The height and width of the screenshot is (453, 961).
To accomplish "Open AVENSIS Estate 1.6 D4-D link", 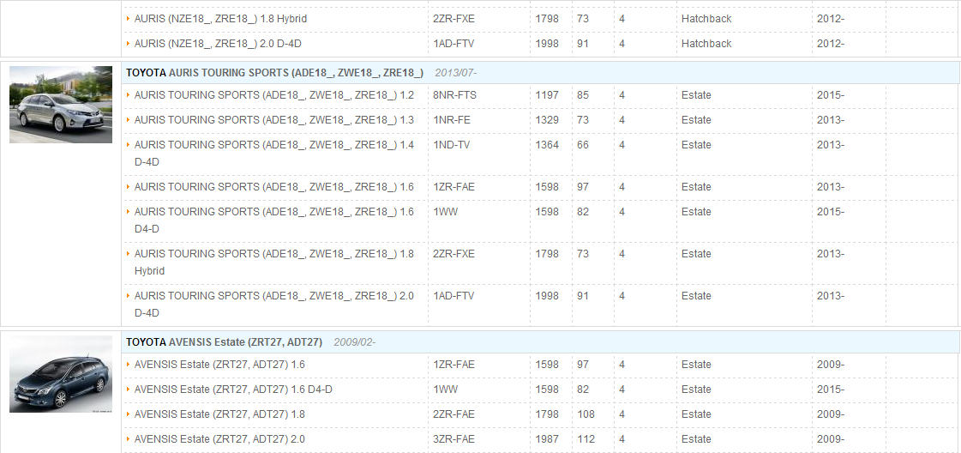I will point(233,390).
